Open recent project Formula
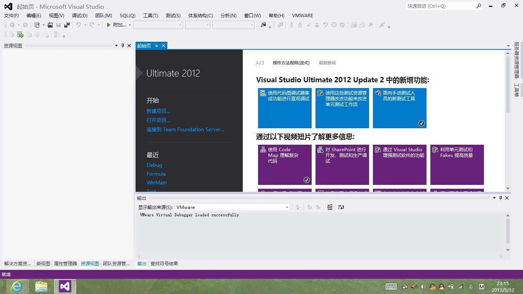This screenshot has height=294, width=523. [156, 174]
